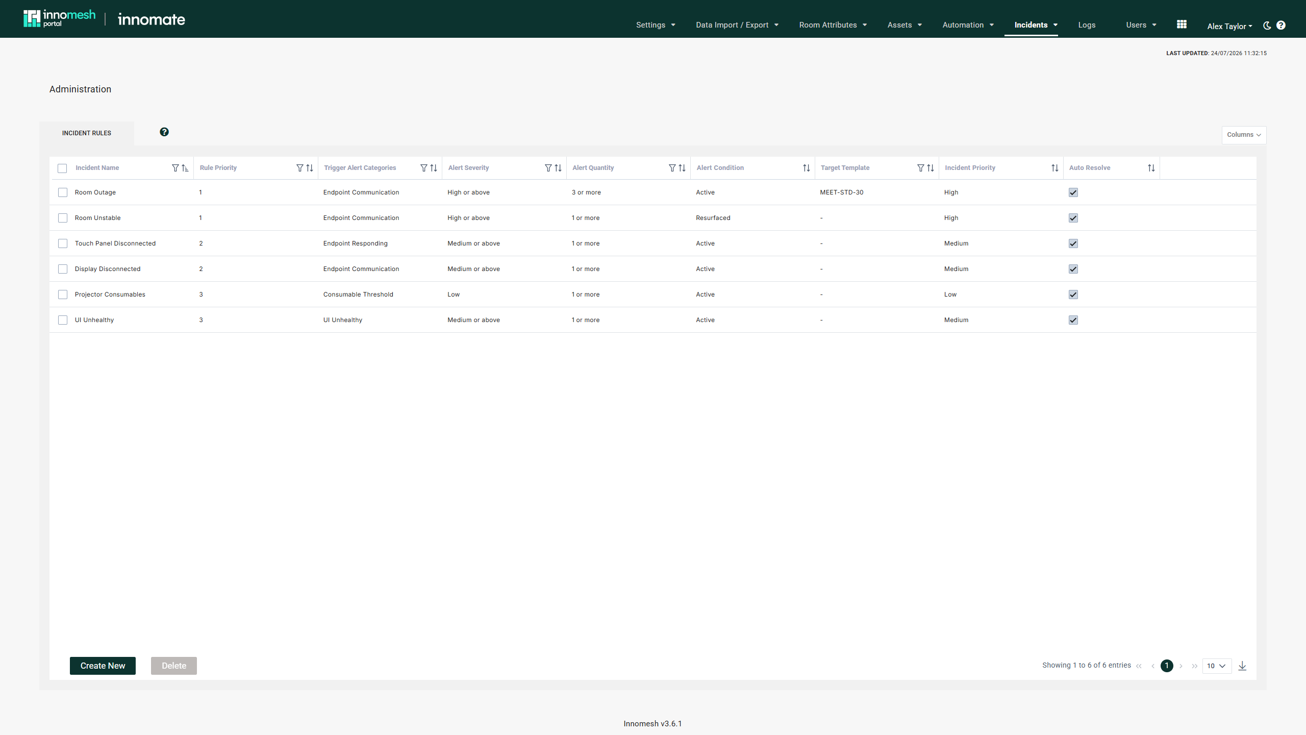Sort by Incident Name
The height and width of the screenshot is (735, 1306).
[185, 168]
